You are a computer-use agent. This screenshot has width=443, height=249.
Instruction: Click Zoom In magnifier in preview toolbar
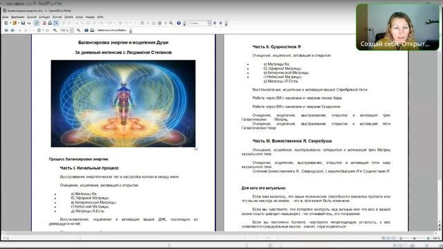click(x=55, y=30)
